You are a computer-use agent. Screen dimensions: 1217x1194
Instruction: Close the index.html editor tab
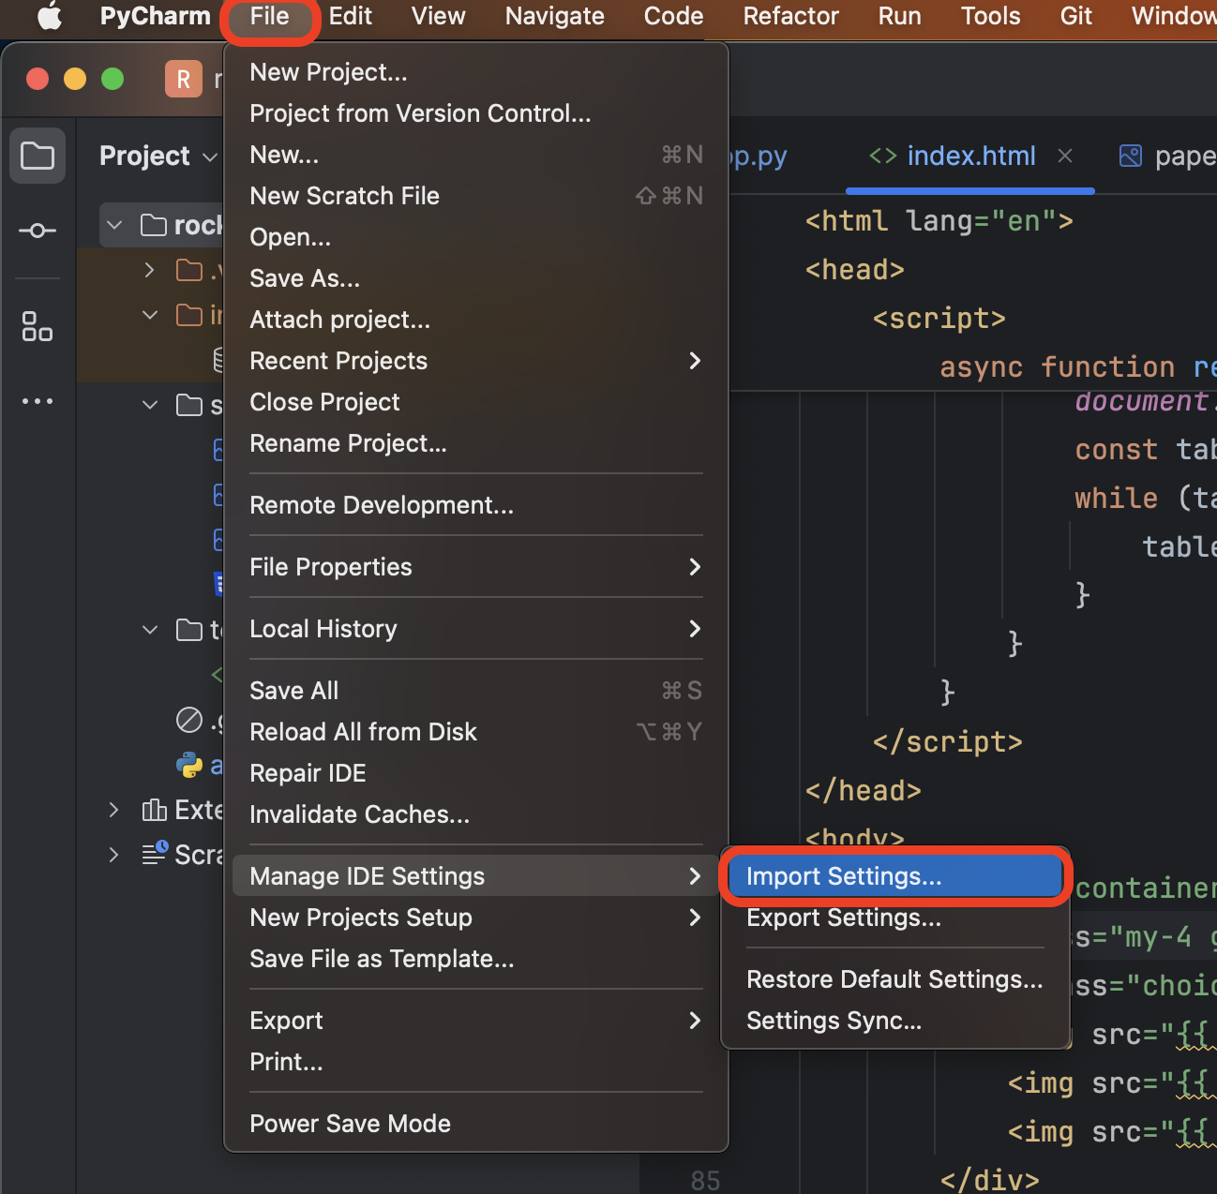tap(1065, 156)
